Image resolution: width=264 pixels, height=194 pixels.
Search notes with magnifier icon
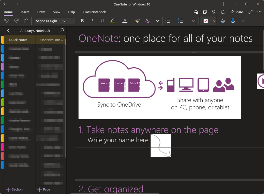pos(62,31)
